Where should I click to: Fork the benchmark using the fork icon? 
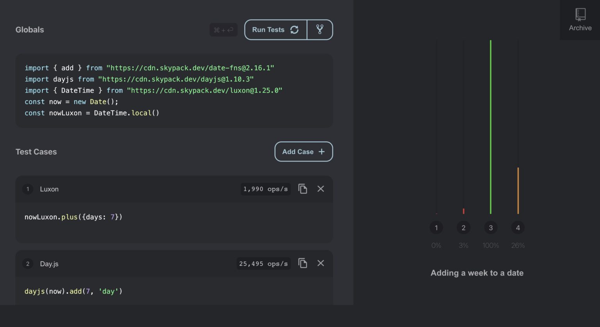[320, 29]
